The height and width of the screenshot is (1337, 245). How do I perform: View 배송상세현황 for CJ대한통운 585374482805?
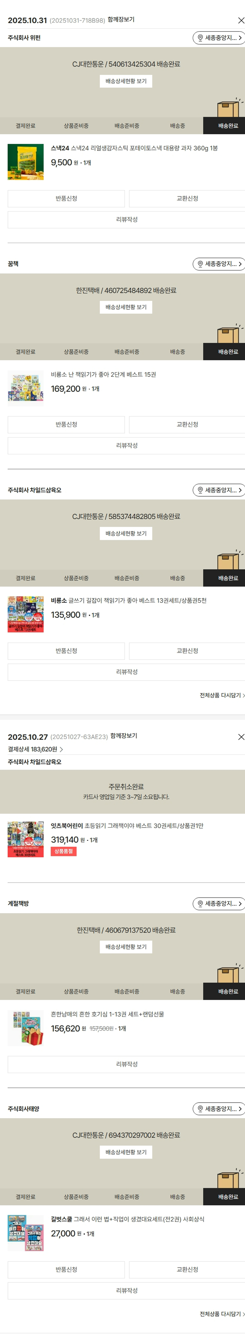[126, 534]
